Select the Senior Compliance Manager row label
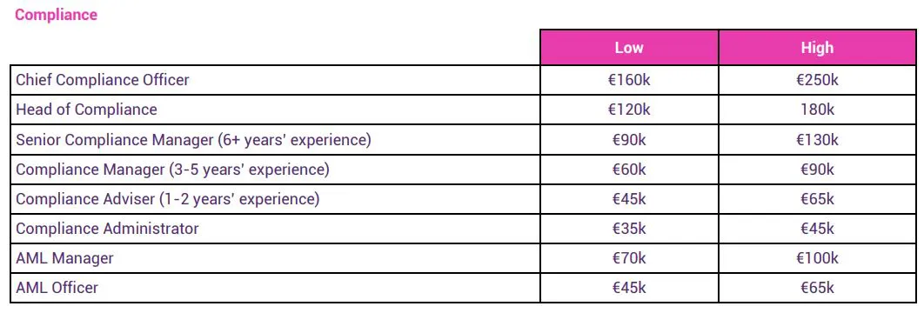Image resolution: width=924 pixels, height=313 pixels. click(x=193, y=140)
